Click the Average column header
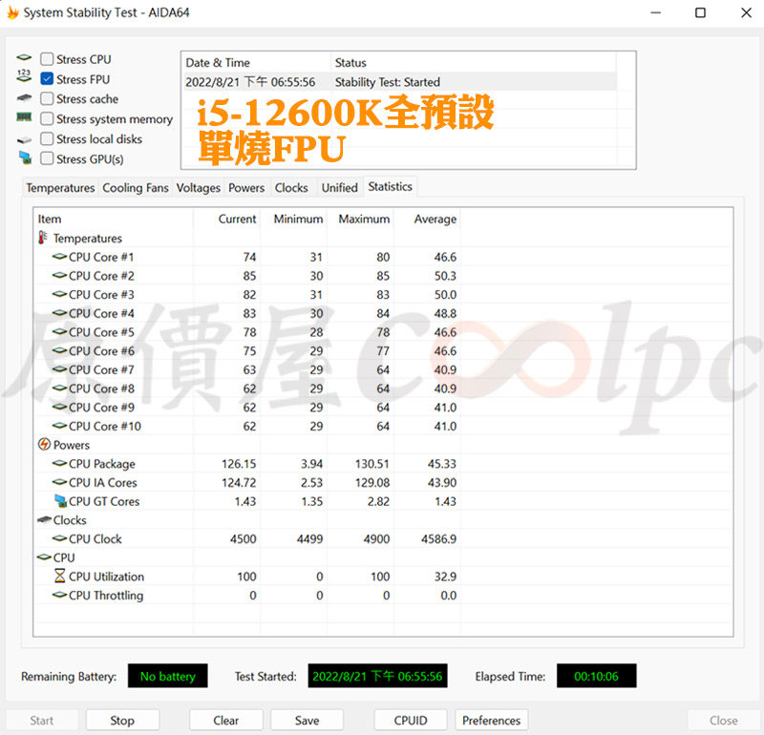 [x=427, y=219]
